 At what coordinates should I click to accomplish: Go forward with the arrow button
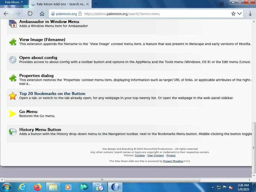click(18, 14)
